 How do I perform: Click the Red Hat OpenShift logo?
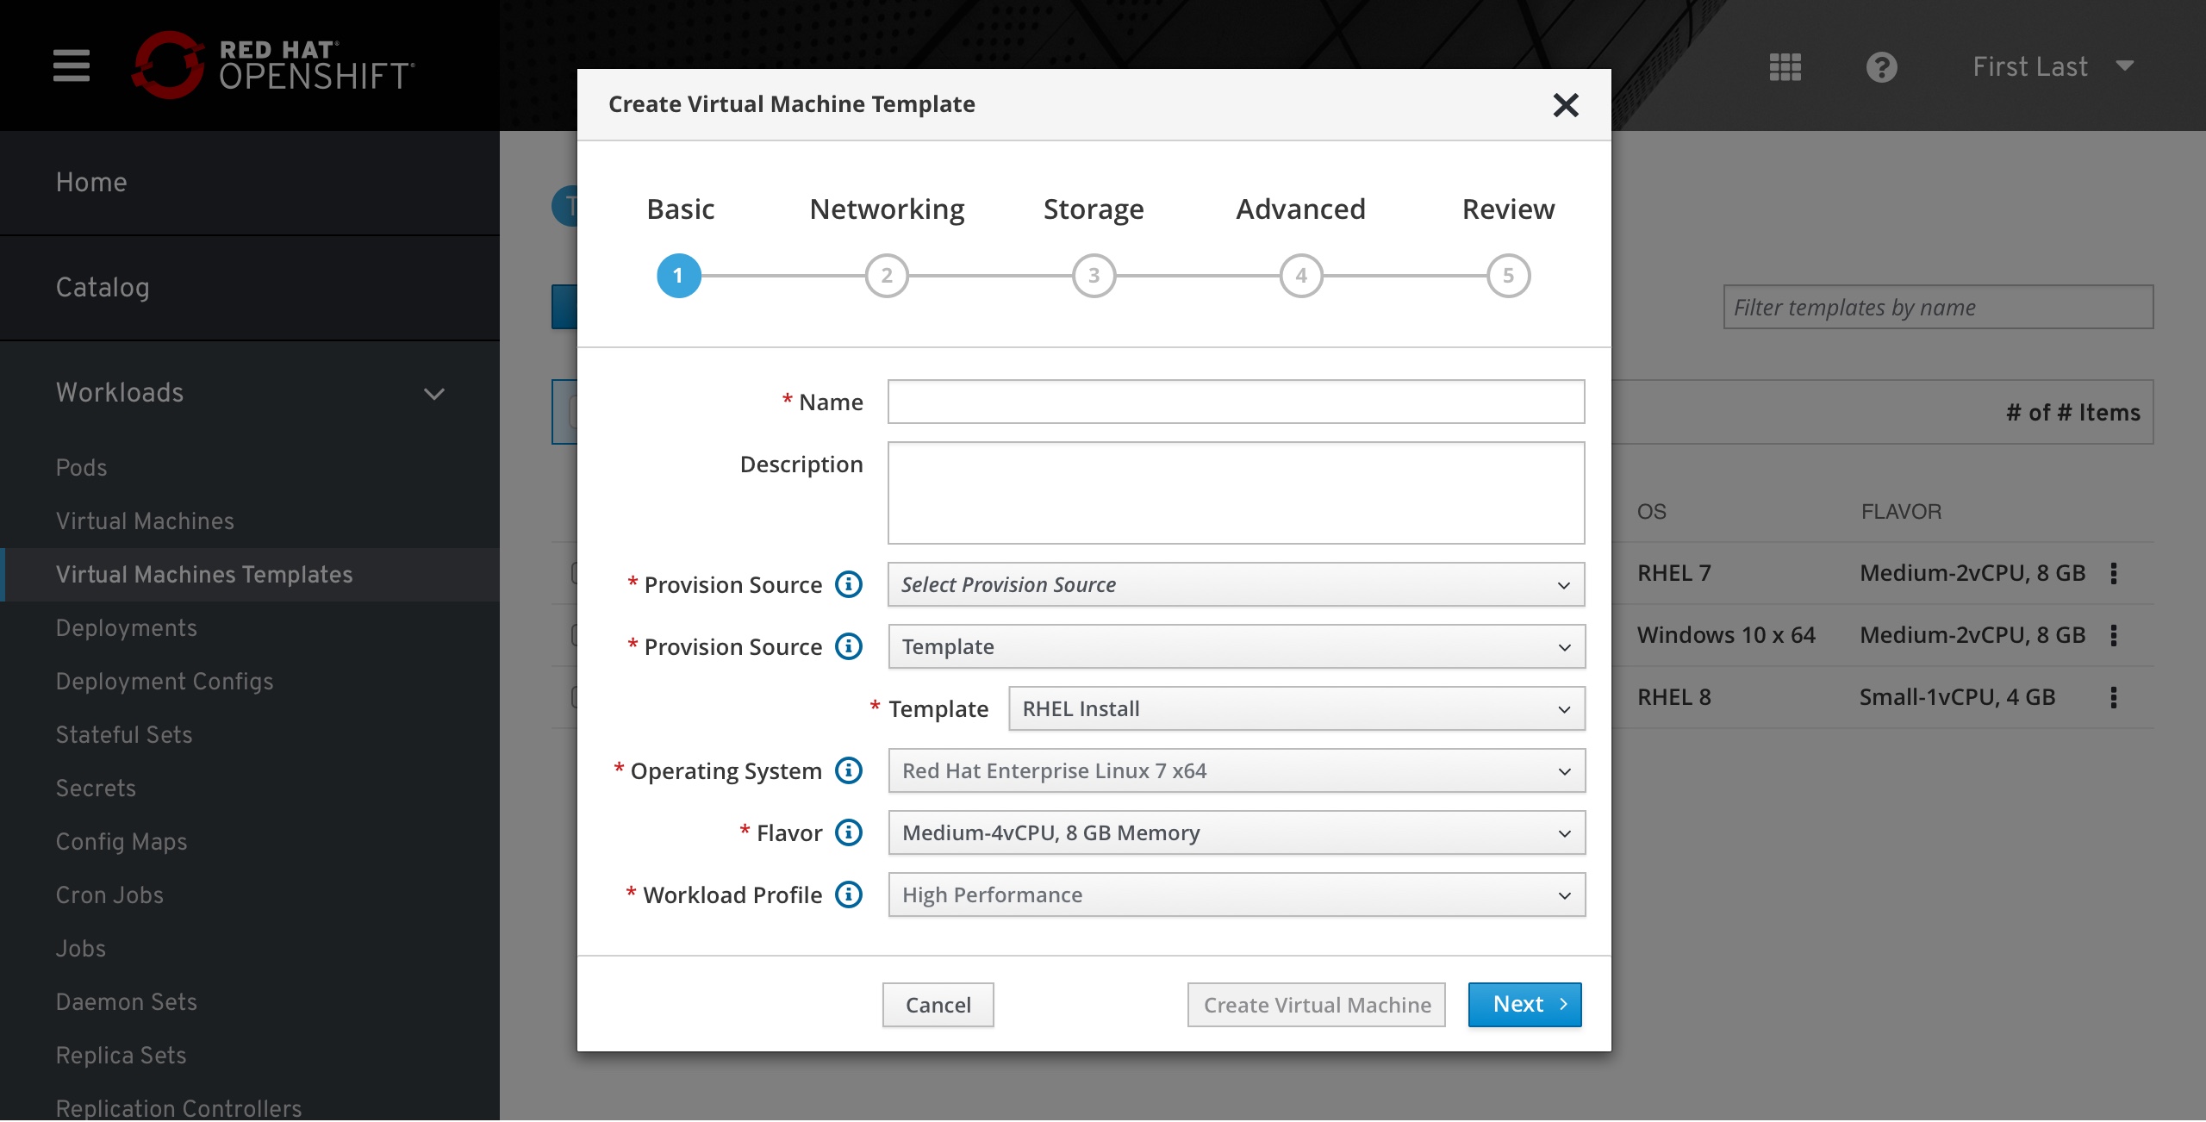click(273, 65)
